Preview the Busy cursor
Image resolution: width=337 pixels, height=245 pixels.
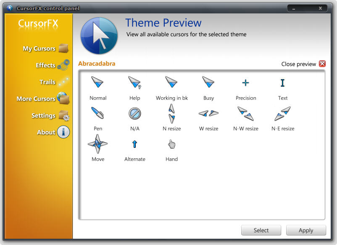208,83
